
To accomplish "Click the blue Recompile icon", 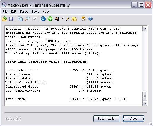I will (43, 19).
